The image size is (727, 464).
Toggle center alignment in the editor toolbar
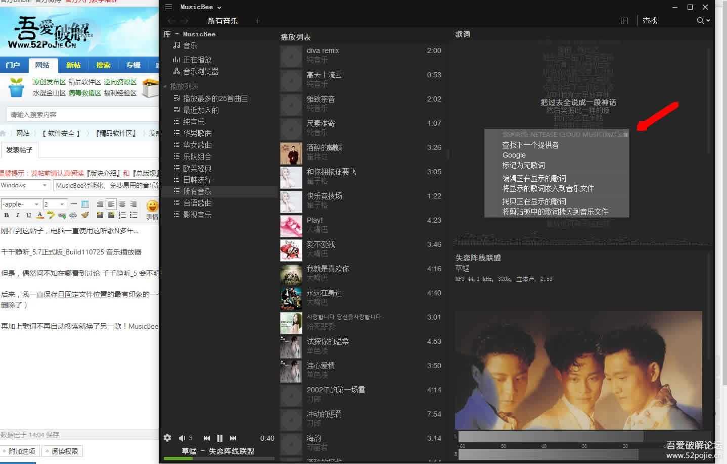[x=111, y=203]
